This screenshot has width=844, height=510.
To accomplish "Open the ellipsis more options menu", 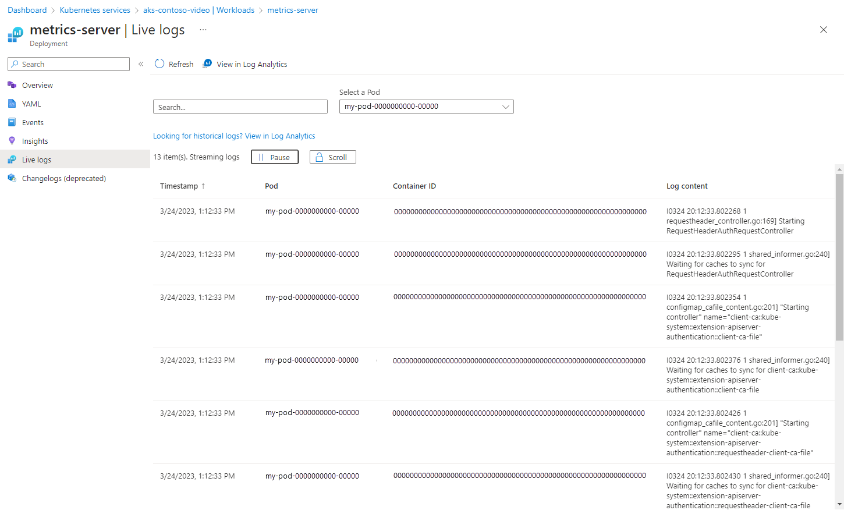I will coord(203,30).
